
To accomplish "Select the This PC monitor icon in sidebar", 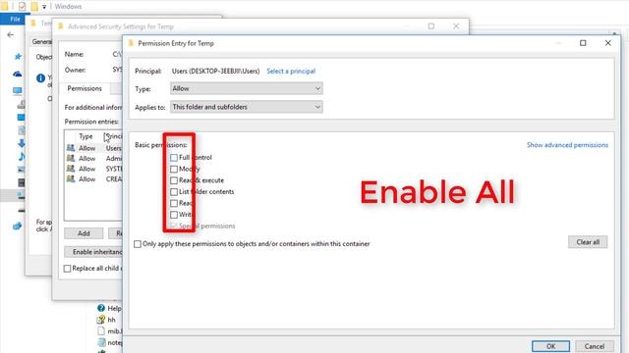I will click(x=18, y=91).
